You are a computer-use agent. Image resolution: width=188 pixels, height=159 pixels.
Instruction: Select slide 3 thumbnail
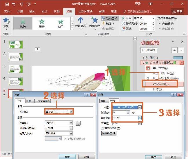click(16, 69)
